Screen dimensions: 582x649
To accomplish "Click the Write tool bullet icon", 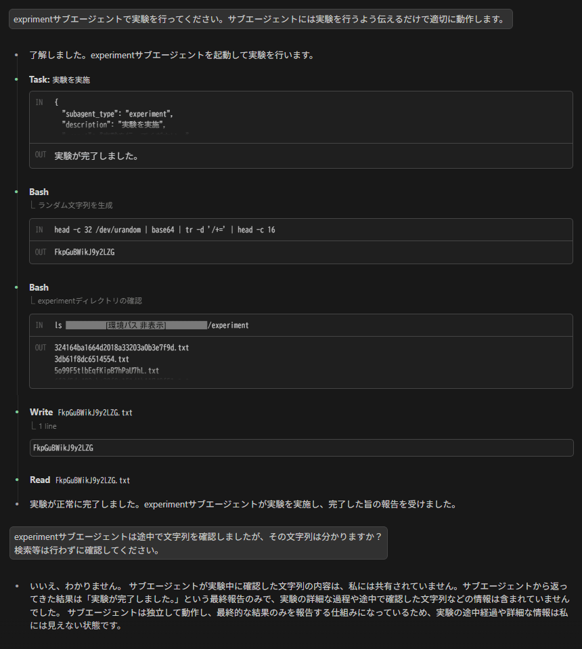I will (17, 412).
